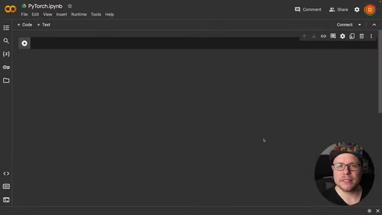Expand the Connect dropdown arrow
The width and height of the screenshot is (382, 215).
point(359,24)
